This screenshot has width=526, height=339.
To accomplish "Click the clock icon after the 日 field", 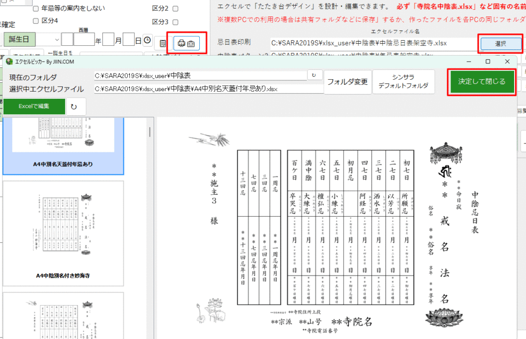I will tap(147, 40).
